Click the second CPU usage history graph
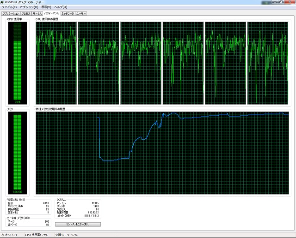 point(99,63)
